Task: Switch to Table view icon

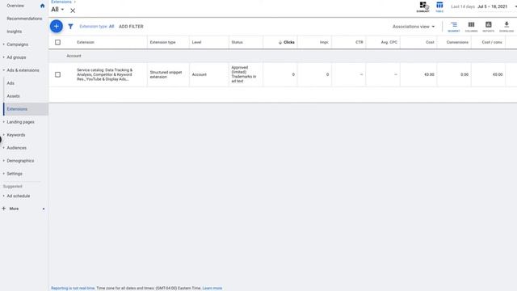Action: (439, 6)
